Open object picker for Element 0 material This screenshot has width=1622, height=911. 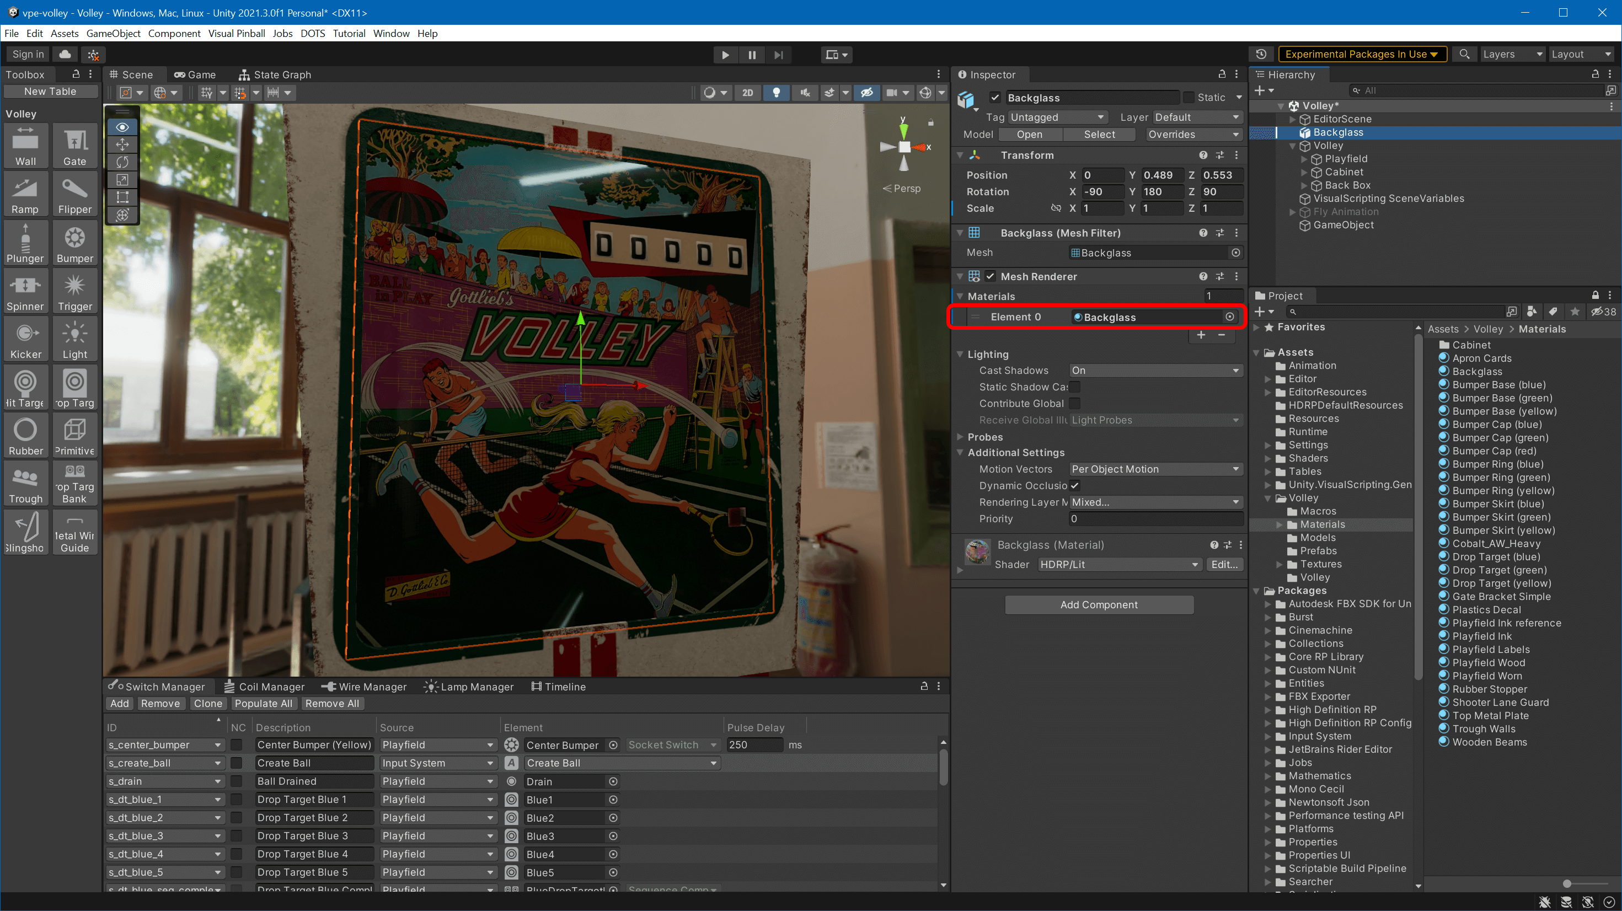[x=1229, y=317]
